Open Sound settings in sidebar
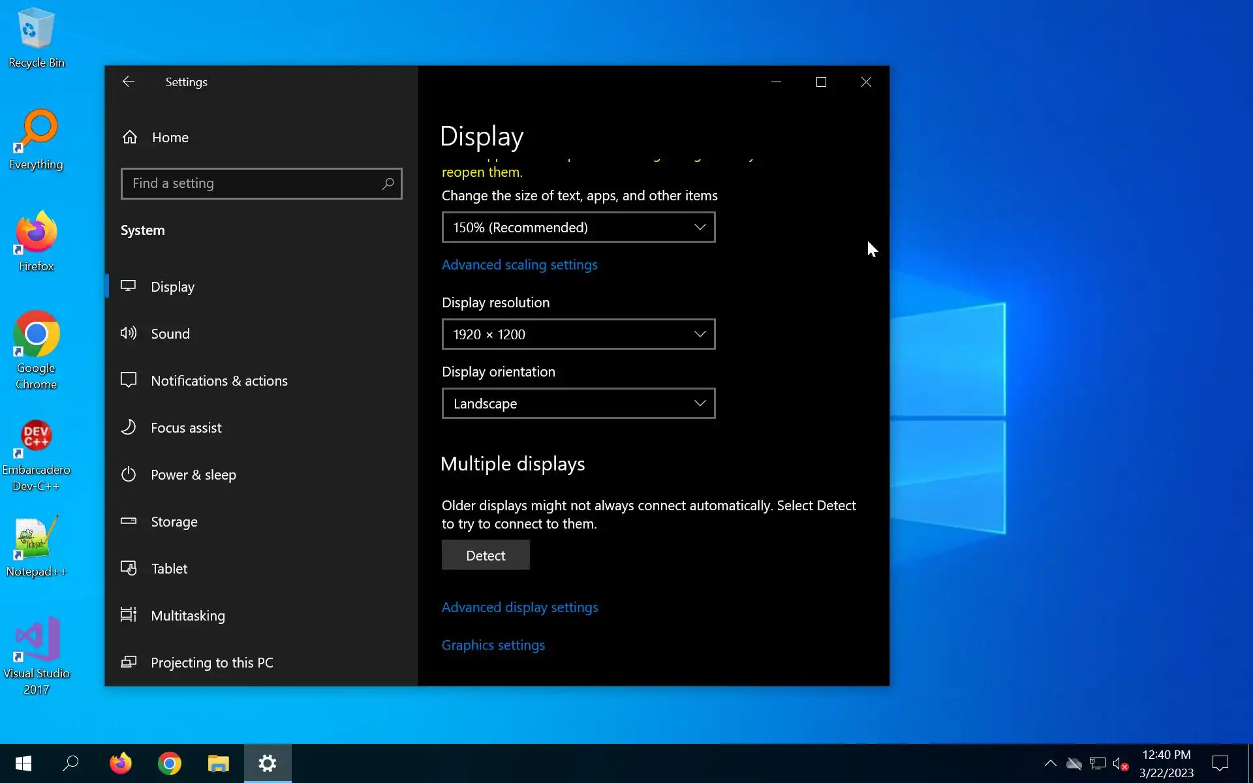This screenshot has height=783, width=1253. (170, 334)
